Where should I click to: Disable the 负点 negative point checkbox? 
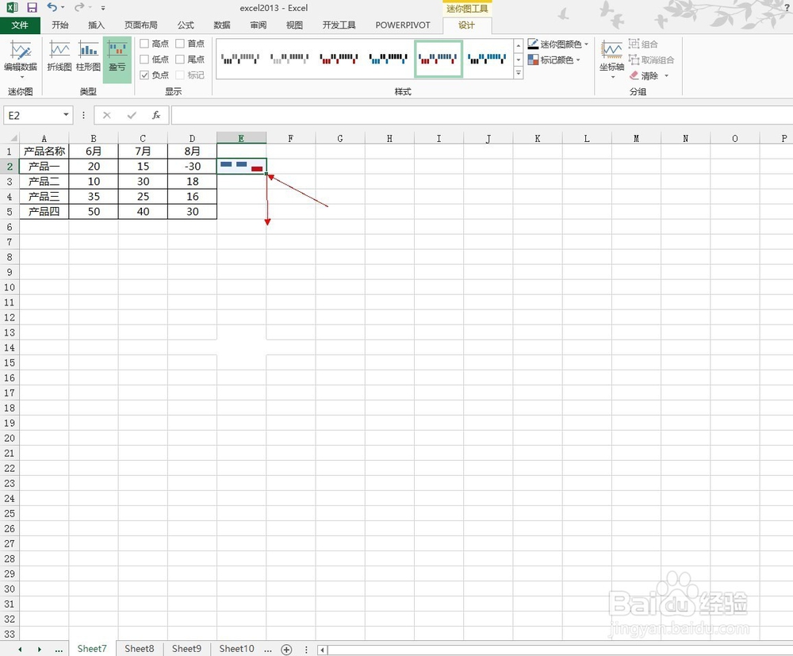pos(144,75)
